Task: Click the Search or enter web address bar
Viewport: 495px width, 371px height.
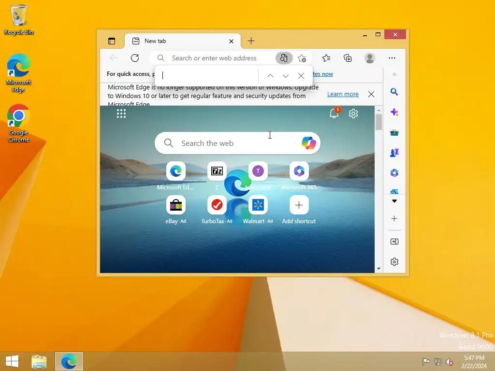Action: [214, 58]
